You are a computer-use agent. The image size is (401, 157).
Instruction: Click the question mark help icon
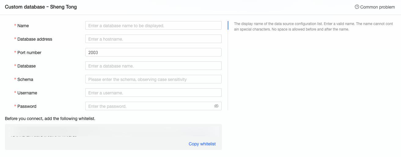tap(357, 7)
